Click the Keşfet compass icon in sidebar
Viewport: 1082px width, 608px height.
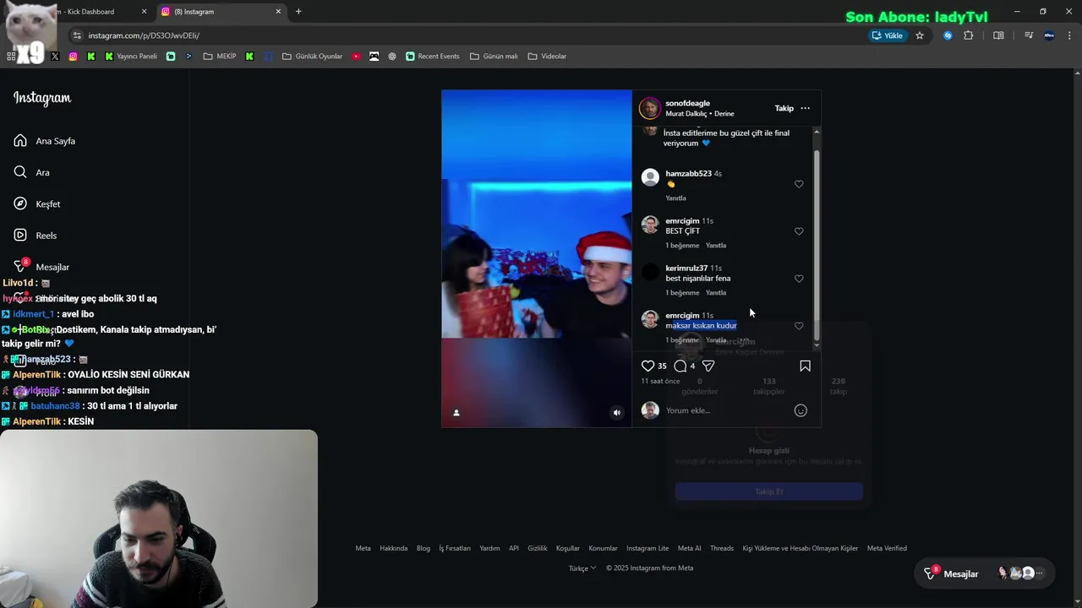20,204
